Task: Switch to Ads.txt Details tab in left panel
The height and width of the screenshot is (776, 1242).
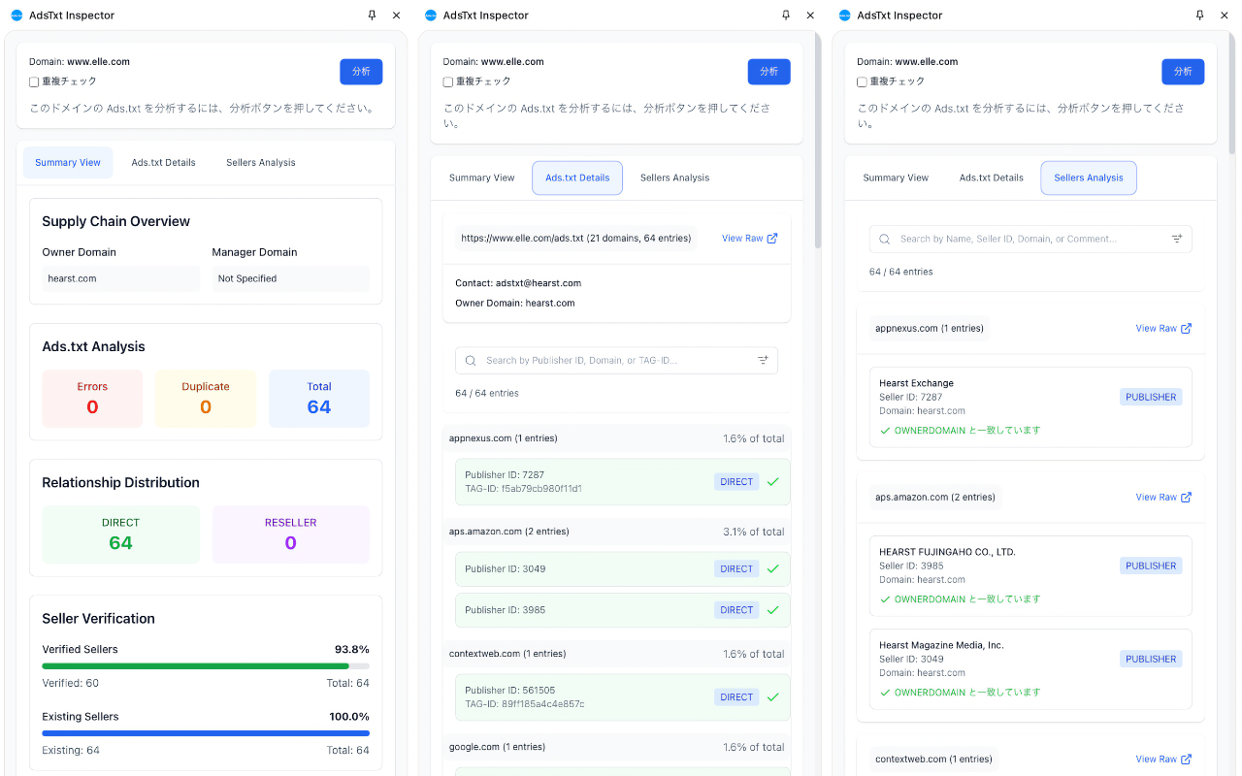Action: (163, 163)
